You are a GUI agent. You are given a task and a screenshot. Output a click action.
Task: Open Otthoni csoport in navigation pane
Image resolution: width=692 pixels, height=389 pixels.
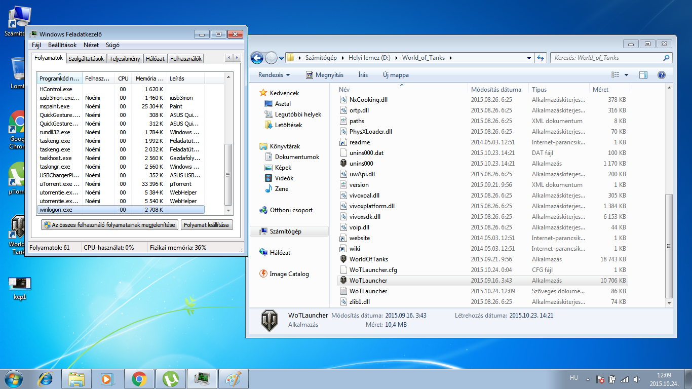pos(291,210)
